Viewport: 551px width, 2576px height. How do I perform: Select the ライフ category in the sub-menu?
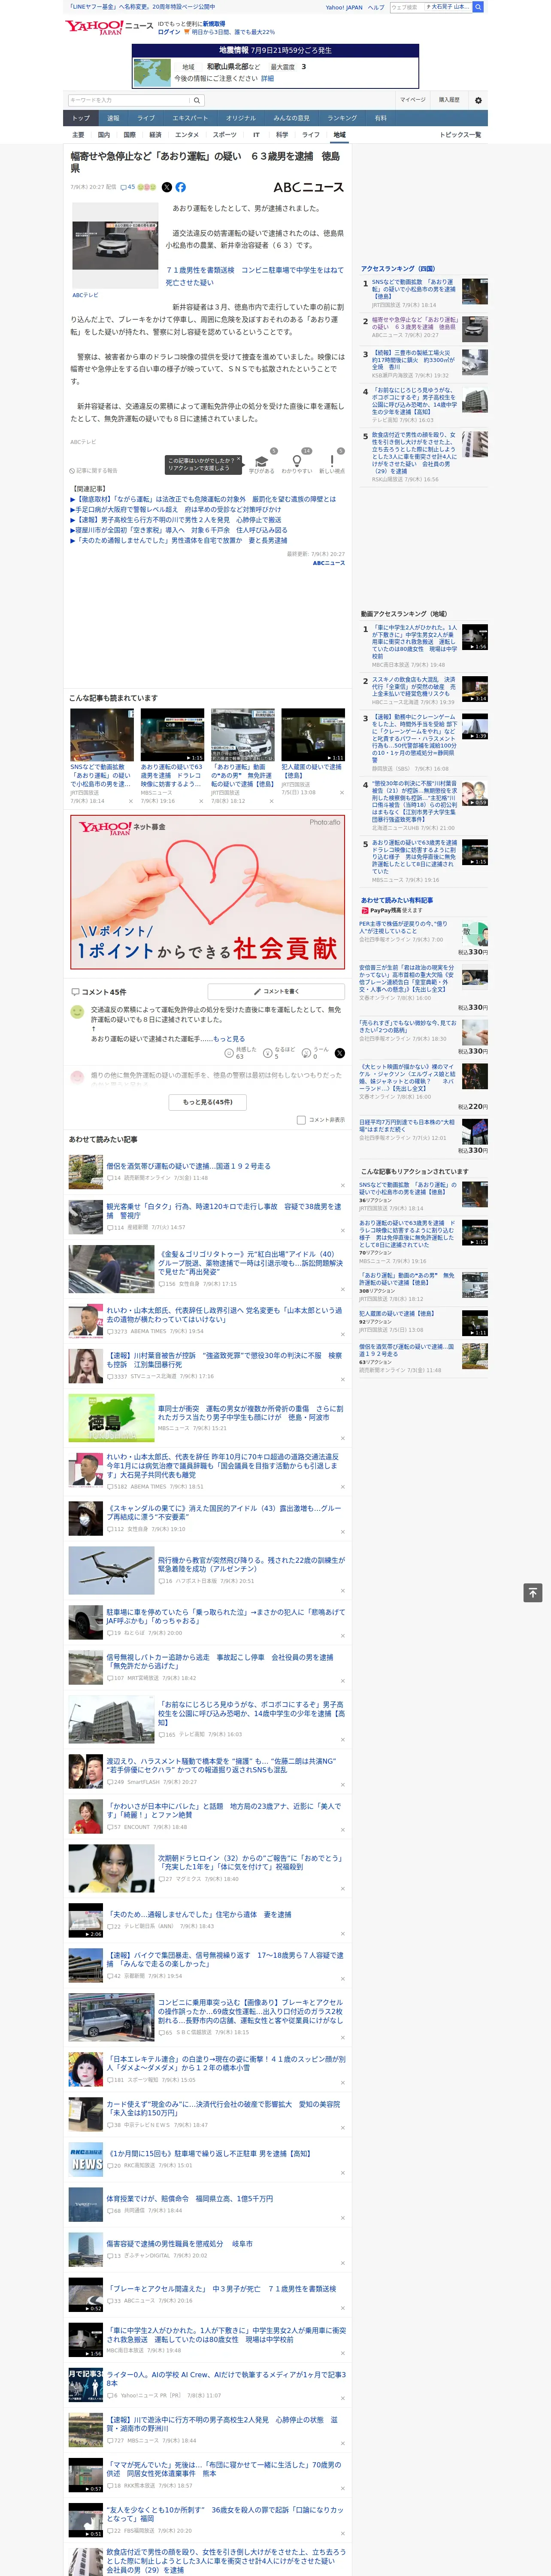coord(311,134)
